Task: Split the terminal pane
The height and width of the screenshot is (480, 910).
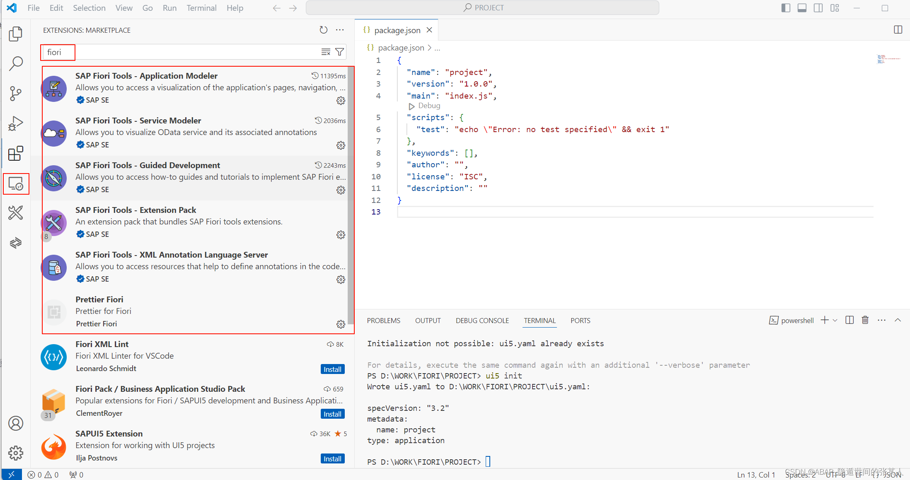Action: tap(849, 320)
